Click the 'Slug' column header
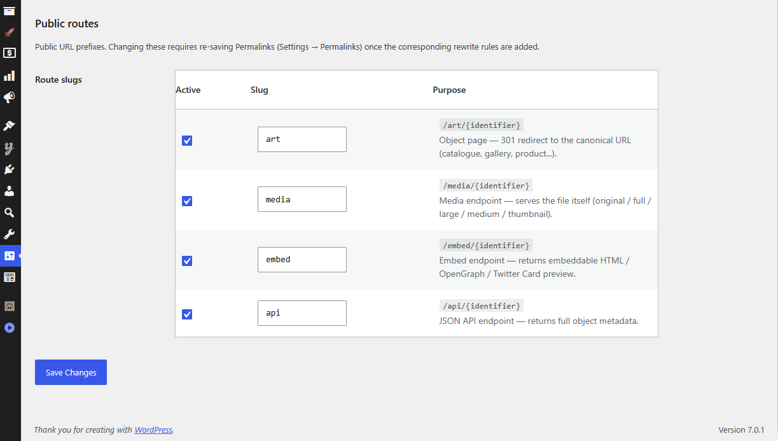Screen dimensions: 778x441 260,90
